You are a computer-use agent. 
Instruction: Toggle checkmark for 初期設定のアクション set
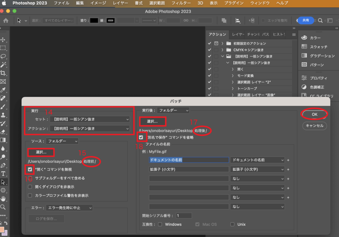(210, 43)
